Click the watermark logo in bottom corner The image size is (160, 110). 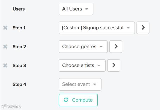(x=4, y=107)
